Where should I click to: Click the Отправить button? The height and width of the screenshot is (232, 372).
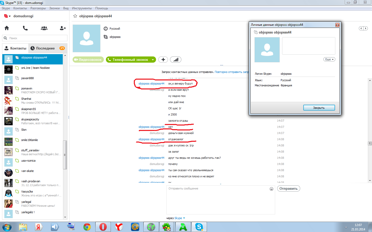289,188
